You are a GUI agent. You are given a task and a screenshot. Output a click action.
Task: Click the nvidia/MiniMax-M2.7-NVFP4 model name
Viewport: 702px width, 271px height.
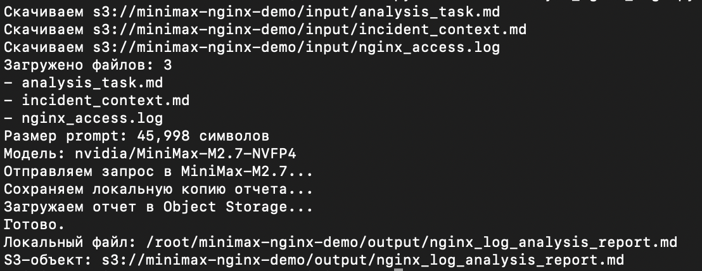(186, 154)
